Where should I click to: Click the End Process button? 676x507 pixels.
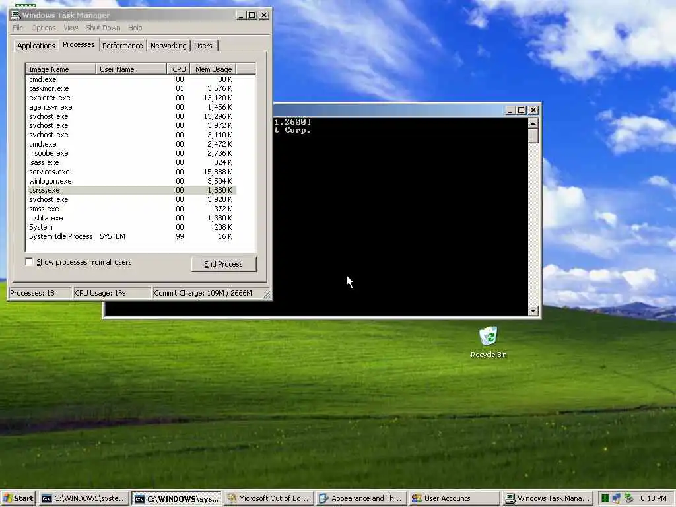tap(223, 264)
